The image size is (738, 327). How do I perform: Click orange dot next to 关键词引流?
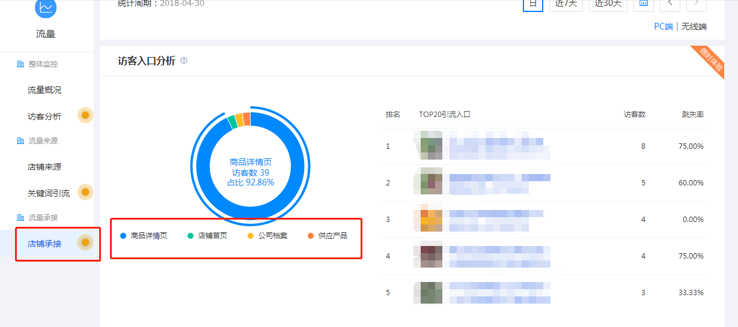(x=85, y=192)
